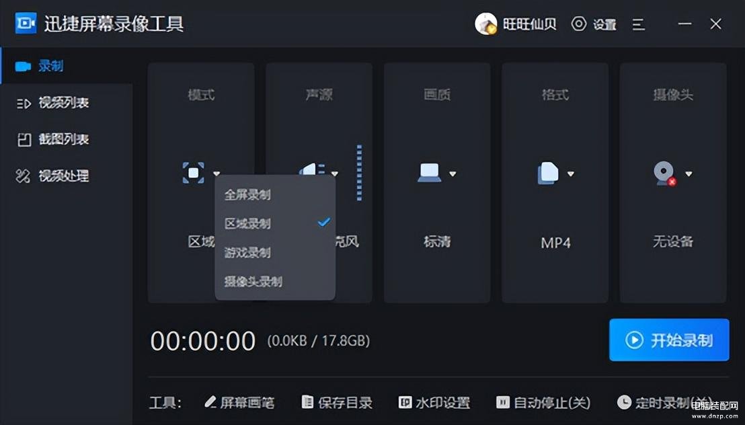Choose 摄像头录制 from the mode menu
The image size is (745, 425).
pyautogui.click(x=275, y=282)
